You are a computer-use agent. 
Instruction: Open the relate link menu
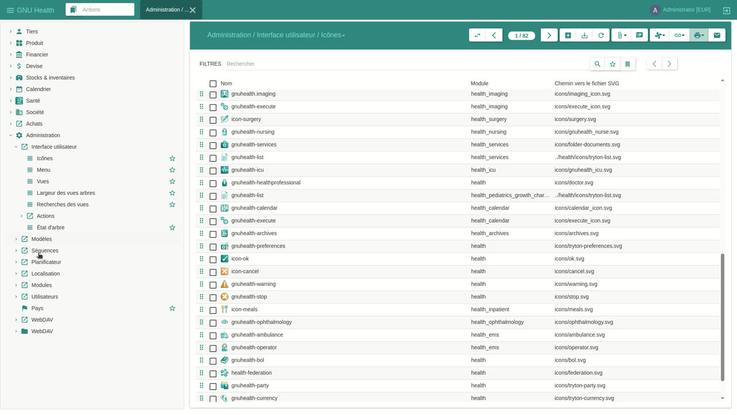point(679,35)
